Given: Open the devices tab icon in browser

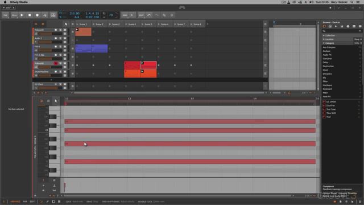Looking at the screenshot, I should pyautogui.click(x=324, y=26).
